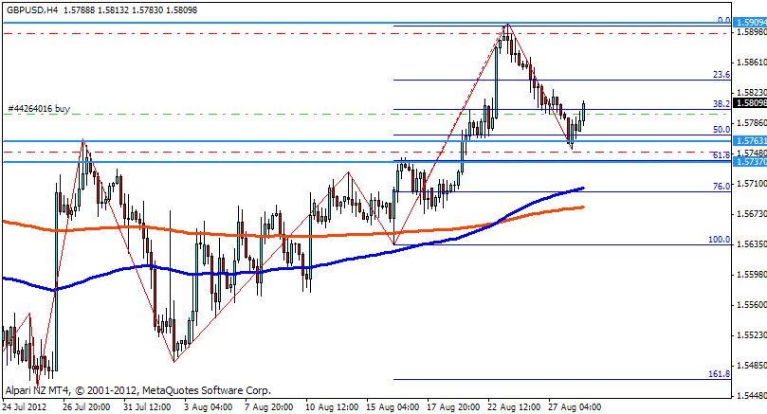The height and width of the screenshot is (414, 767).
Task: Select the Fibonacci 61.8 level label
Action: (721, 155)
